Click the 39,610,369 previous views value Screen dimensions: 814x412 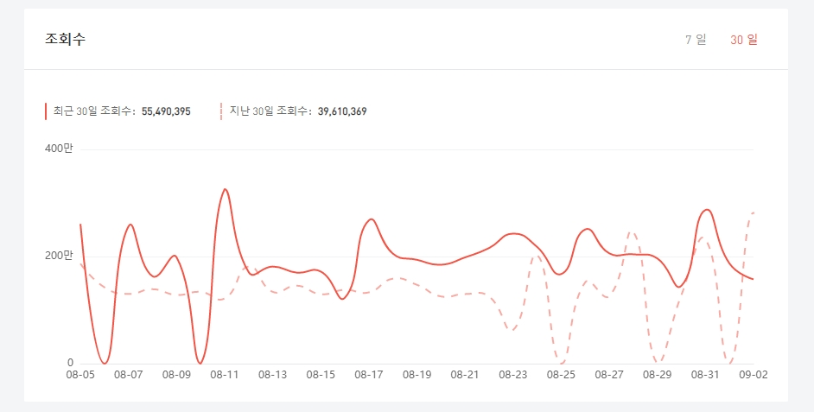(x=342, y=111)
